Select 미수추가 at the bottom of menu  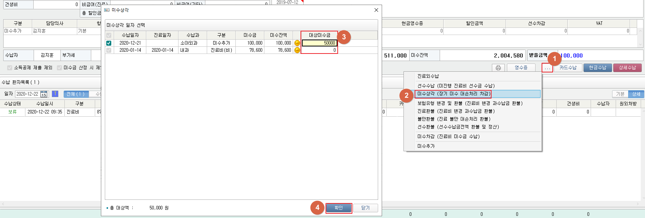426,146
